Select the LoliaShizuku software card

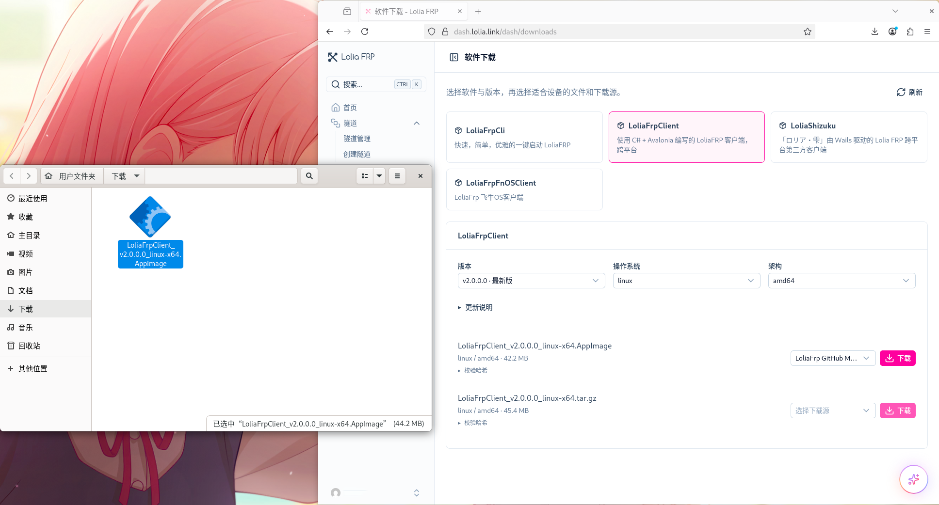pos(849,137)
